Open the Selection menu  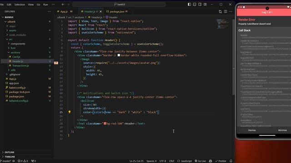pyautogui.click(x=20, y=5)
